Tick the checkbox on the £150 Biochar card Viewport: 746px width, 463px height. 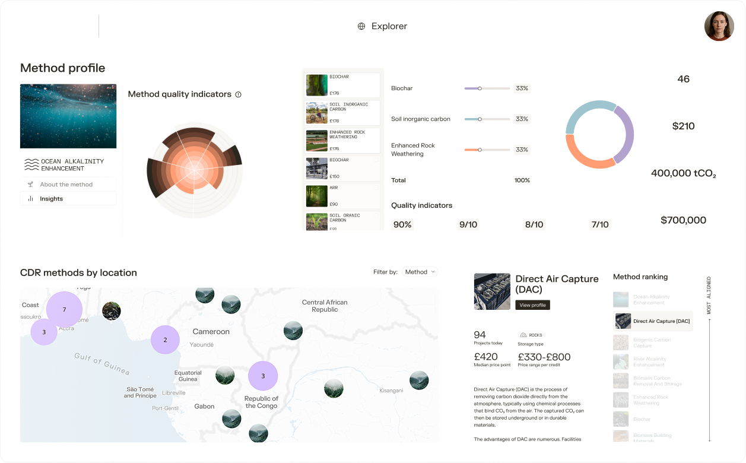pyautogui.click(x=376, y=160)
